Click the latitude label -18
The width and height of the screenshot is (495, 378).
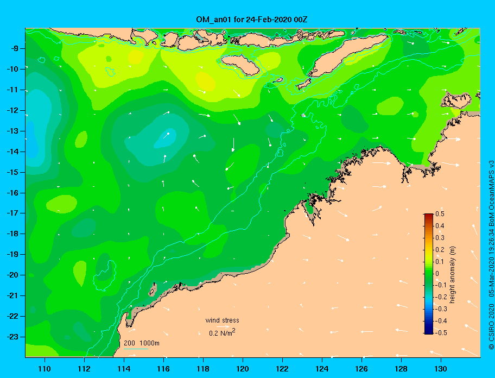(x=13, y=234)
